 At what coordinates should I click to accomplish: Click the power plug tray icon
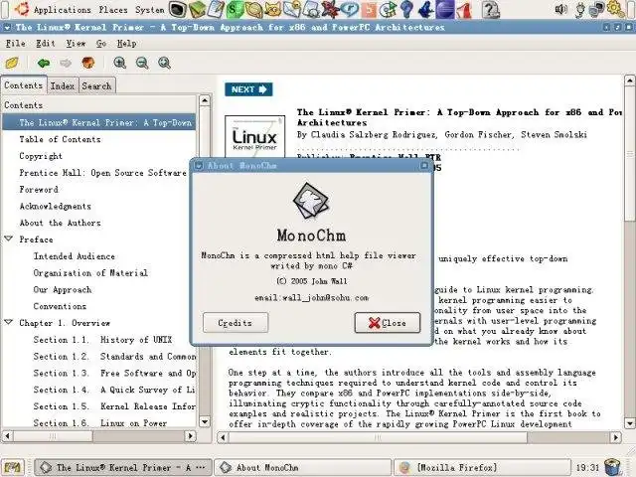(580, 10)
